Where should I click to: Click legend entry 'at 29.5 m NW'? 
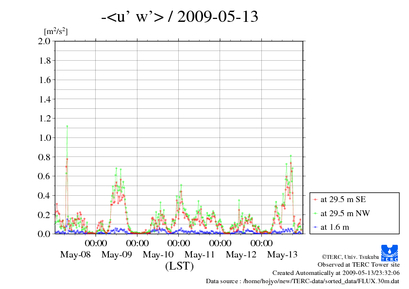point(345,213)
